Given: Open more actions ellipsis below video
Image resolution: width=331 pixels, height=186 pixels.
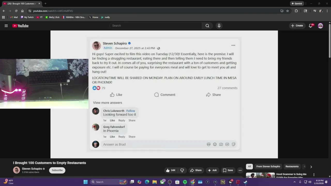Looking at the screenshot, I should pos(240,170).
